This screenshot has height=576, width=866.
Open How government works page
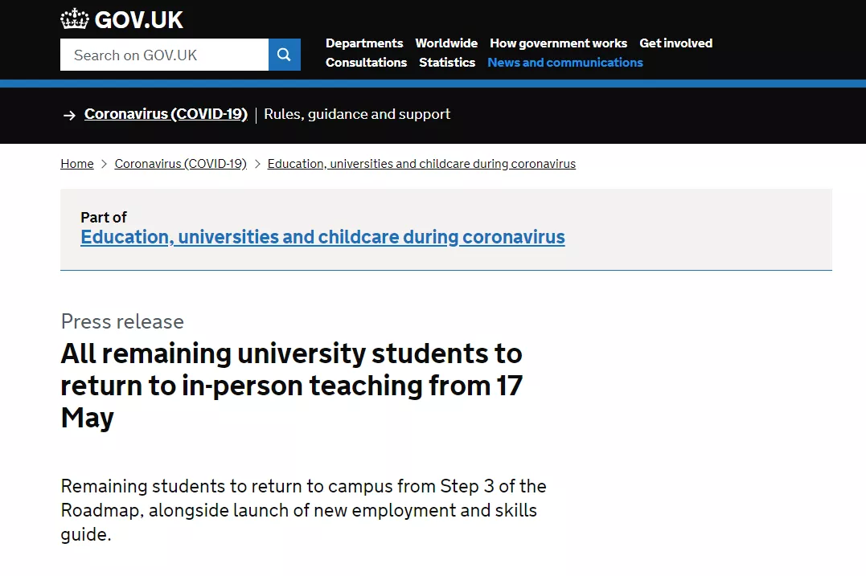point(558,43)
